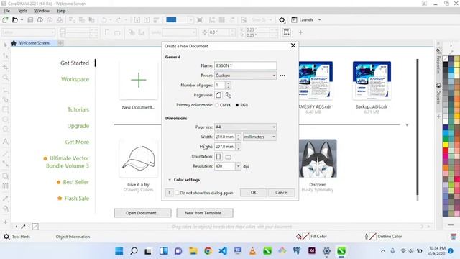Open the Husky Symmetry Discover thumbnail

318,158
